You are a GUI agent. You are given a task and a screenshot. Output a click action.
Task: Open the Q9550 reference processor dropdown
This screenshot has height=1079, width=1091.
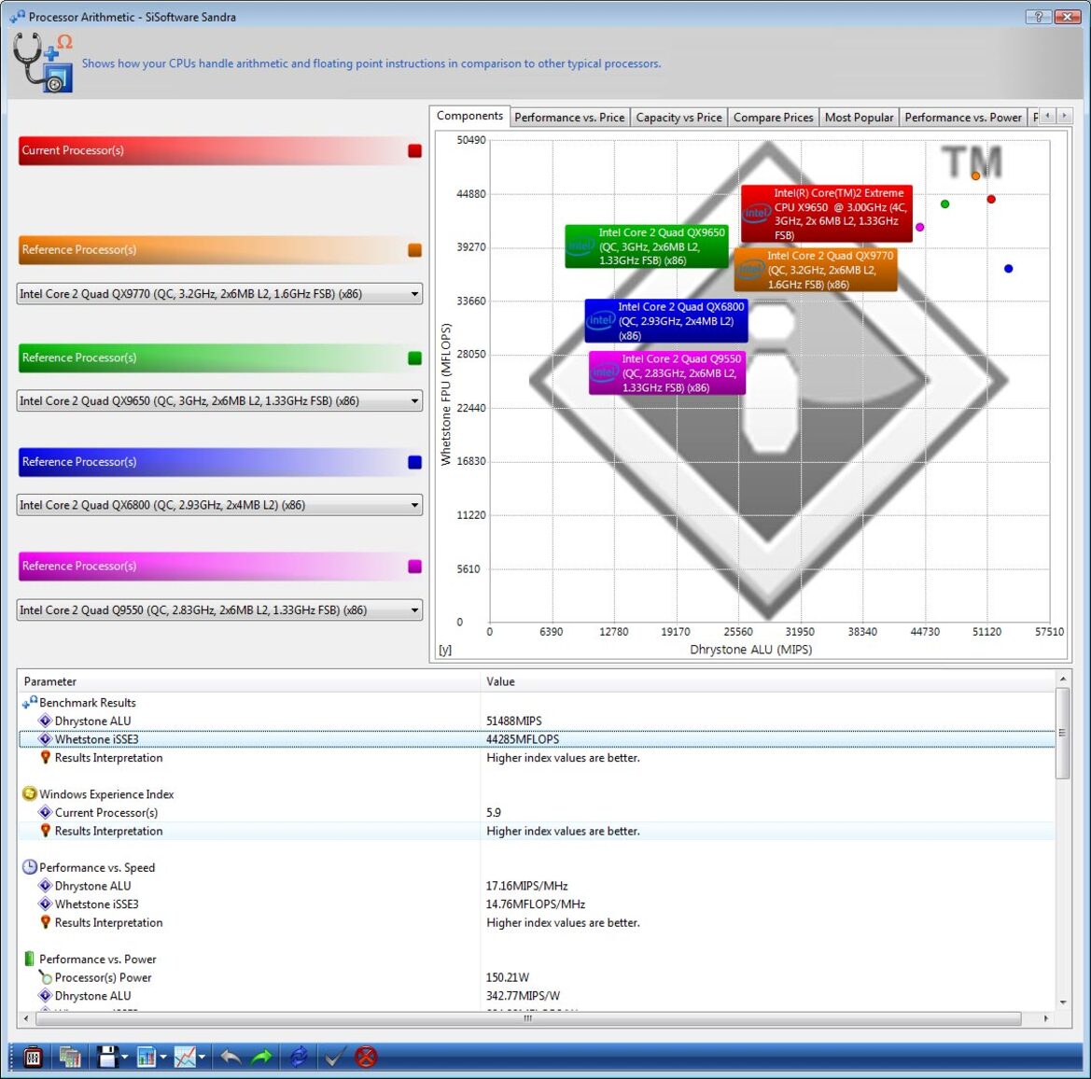pyautogui.click(x=219, y=610)
